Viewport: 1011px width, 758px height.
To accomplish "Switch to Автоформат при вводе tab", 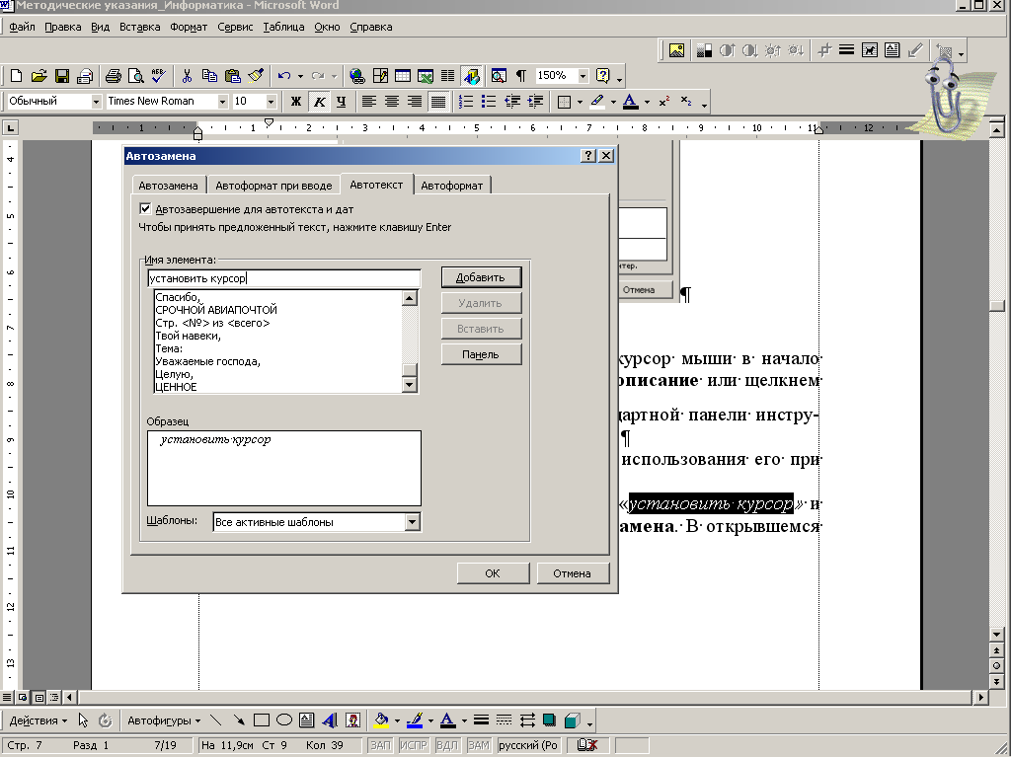I will [273, 186].
